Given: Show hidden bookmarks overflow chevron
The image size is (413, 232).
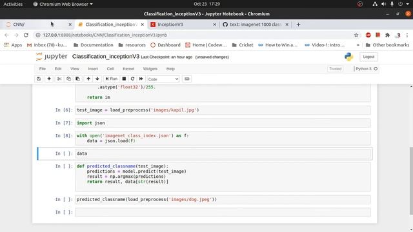Looking at the screenshot, I should pos(358,45).
